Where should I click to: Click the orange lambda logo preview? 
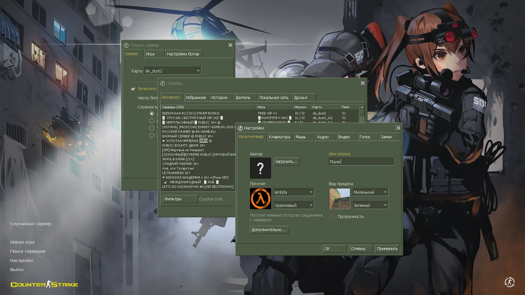pyautogui.click(x=260, y=199)
